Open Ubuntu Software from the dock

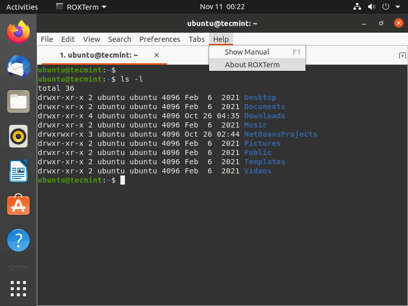point(18,206)
